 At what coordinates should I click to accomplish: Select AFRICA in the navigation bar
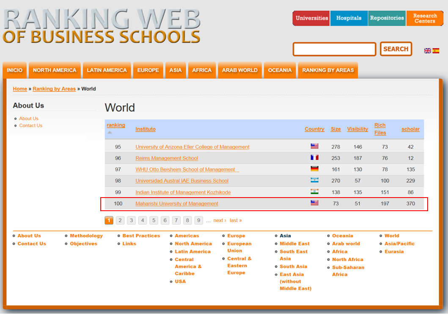pyautogui.click(x=202, y=70)
